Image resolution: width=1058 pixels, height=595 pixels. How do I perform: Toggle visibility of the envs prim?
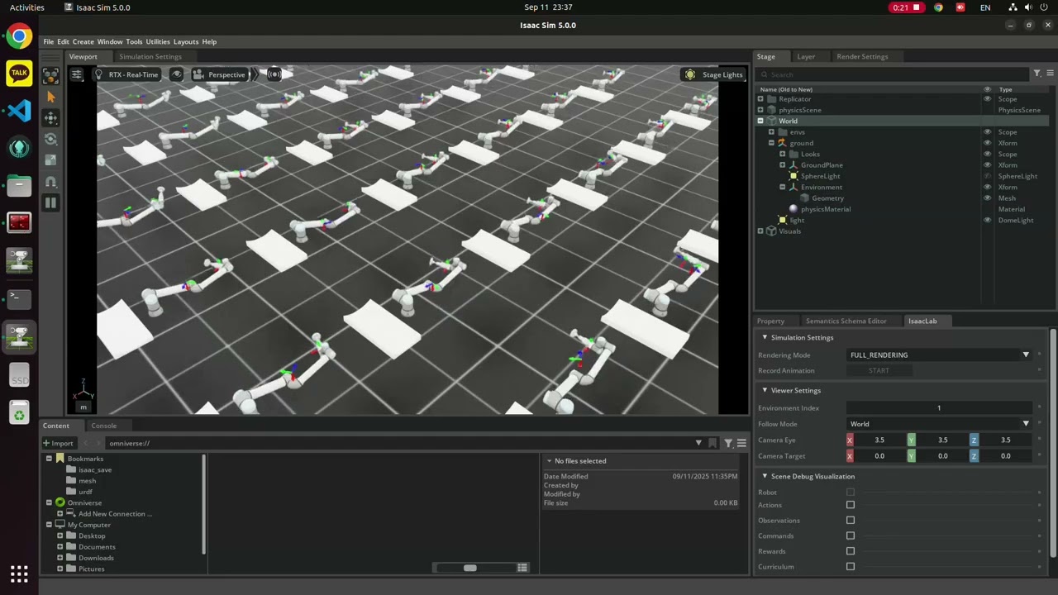(987, 132)
